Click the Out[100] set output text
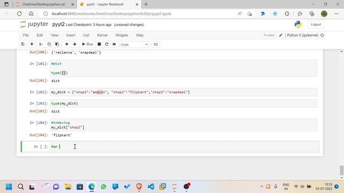This screenshot has height=193, width=344. pyautogui.click(x=76, y=53)
